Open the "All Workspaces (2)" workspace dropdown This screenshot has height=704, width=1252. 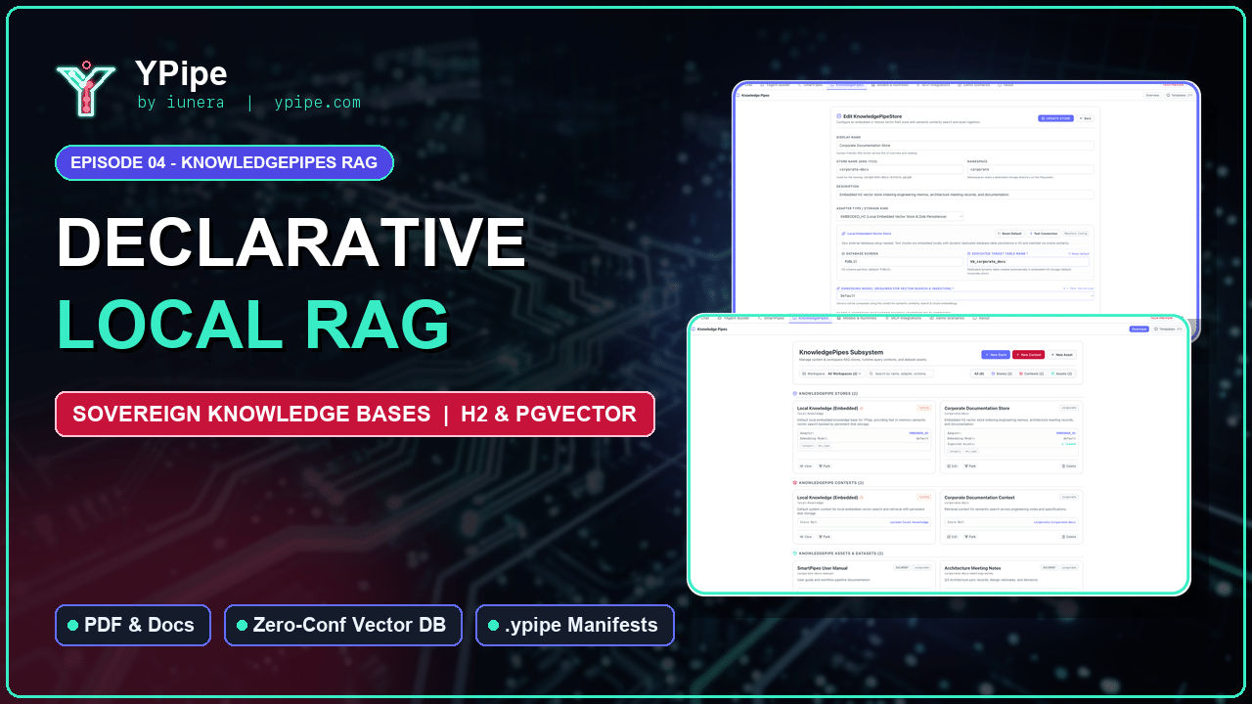[830, 374]
